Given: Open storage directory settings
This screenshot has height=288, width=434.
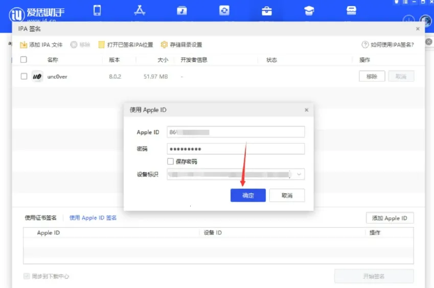Looking at the screenshot, I should (181, 44).
